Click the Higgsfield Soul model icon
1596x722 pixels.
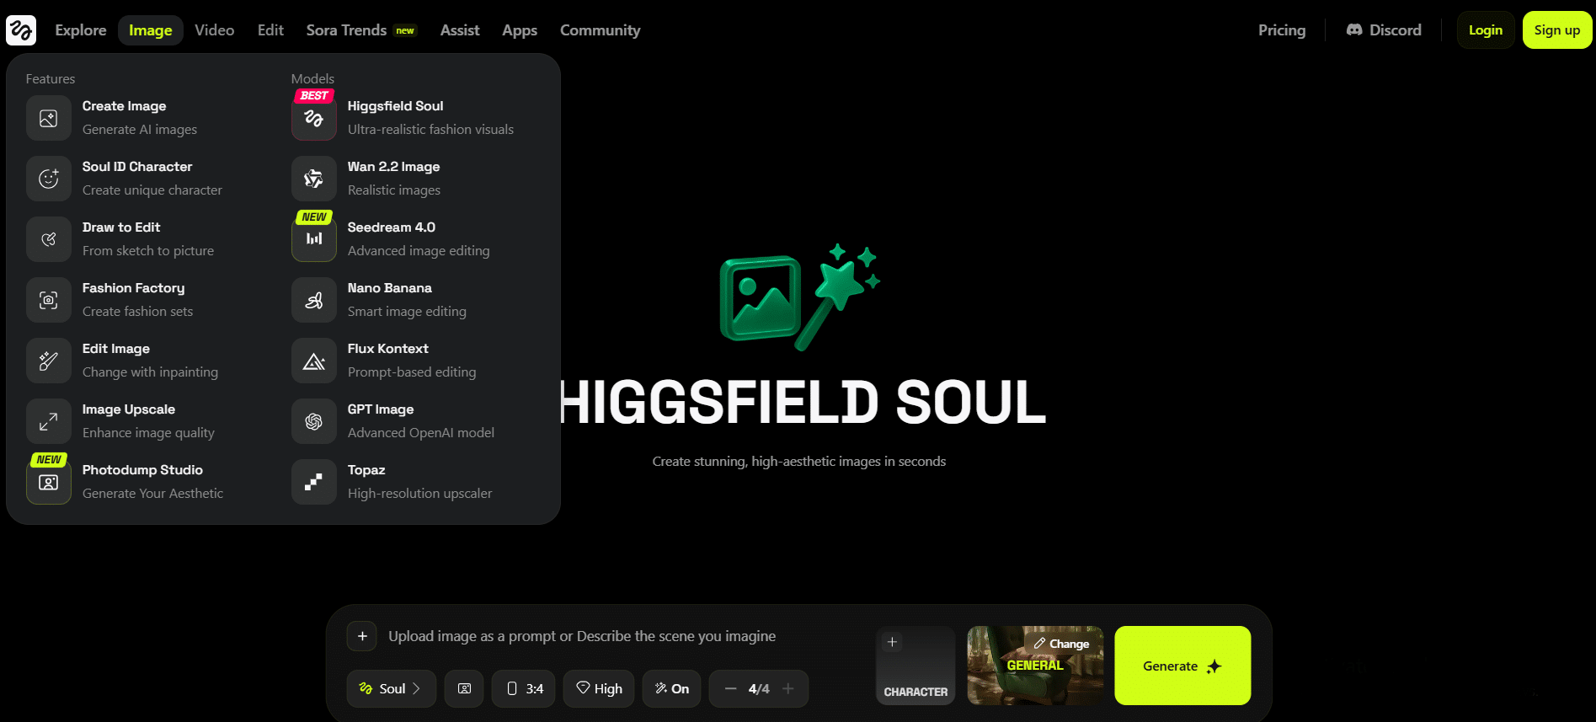tap(314, 118)
